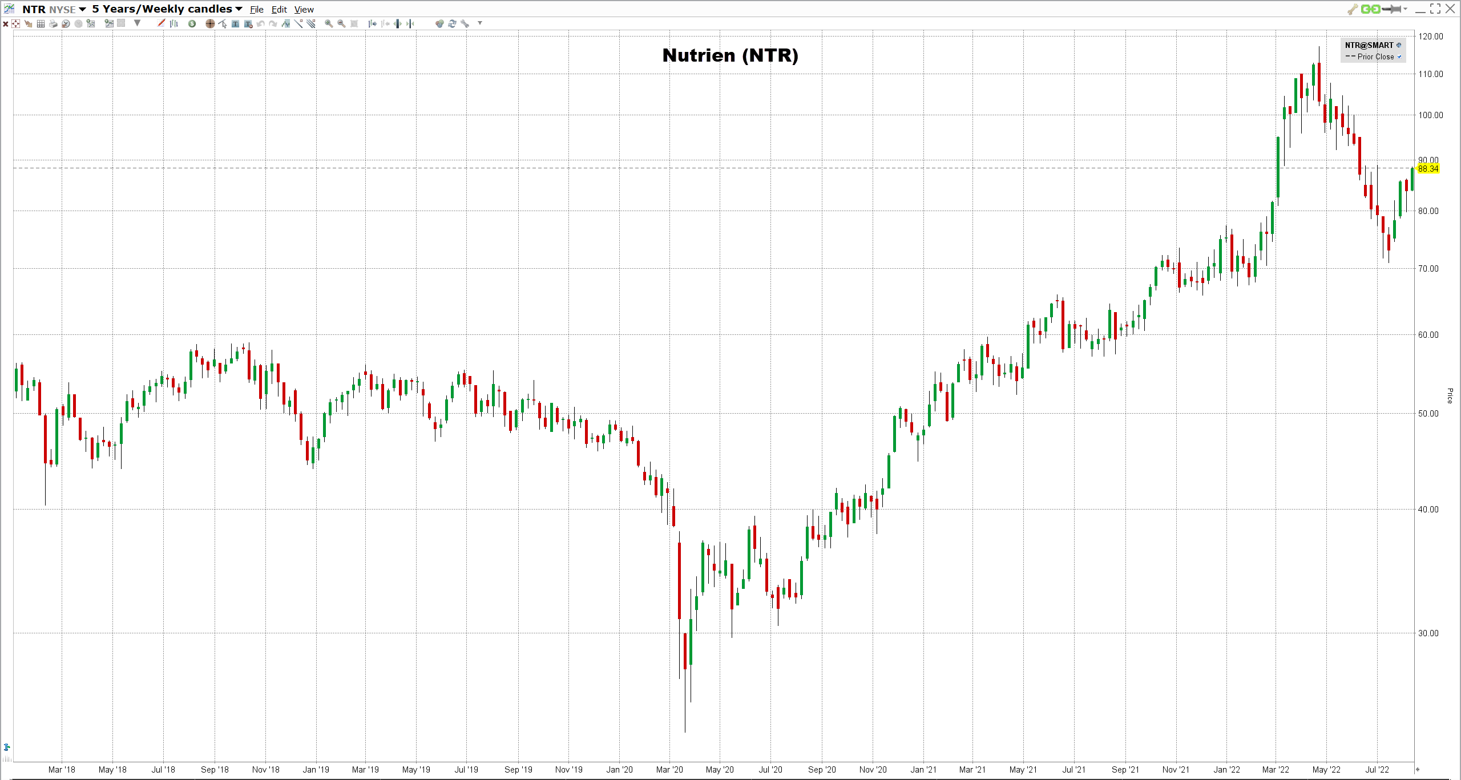Click the green arrows expand bar icon
The width and height of the screenshot is (1461, 780).
pos(397,23)
